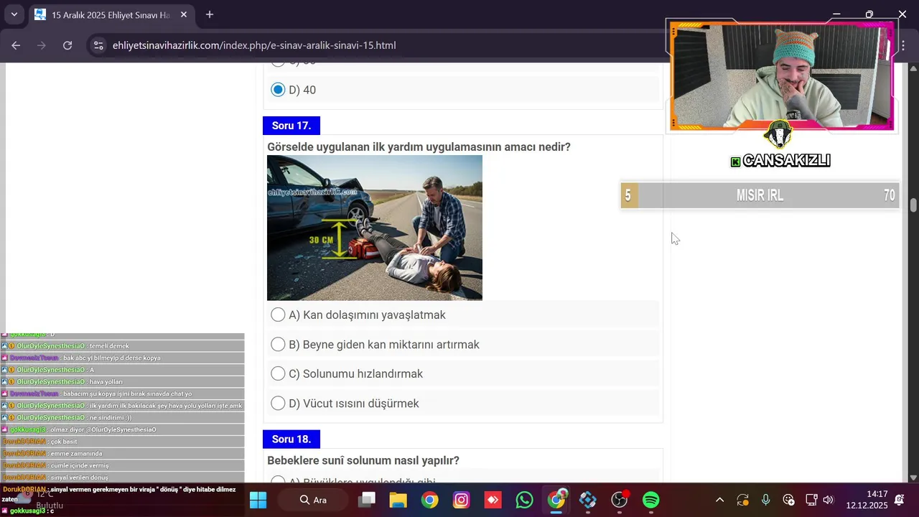Close the 15 Aralık 2025 Ehliyet Sınavı tab

pyautogui.click(x=184, y=14)
